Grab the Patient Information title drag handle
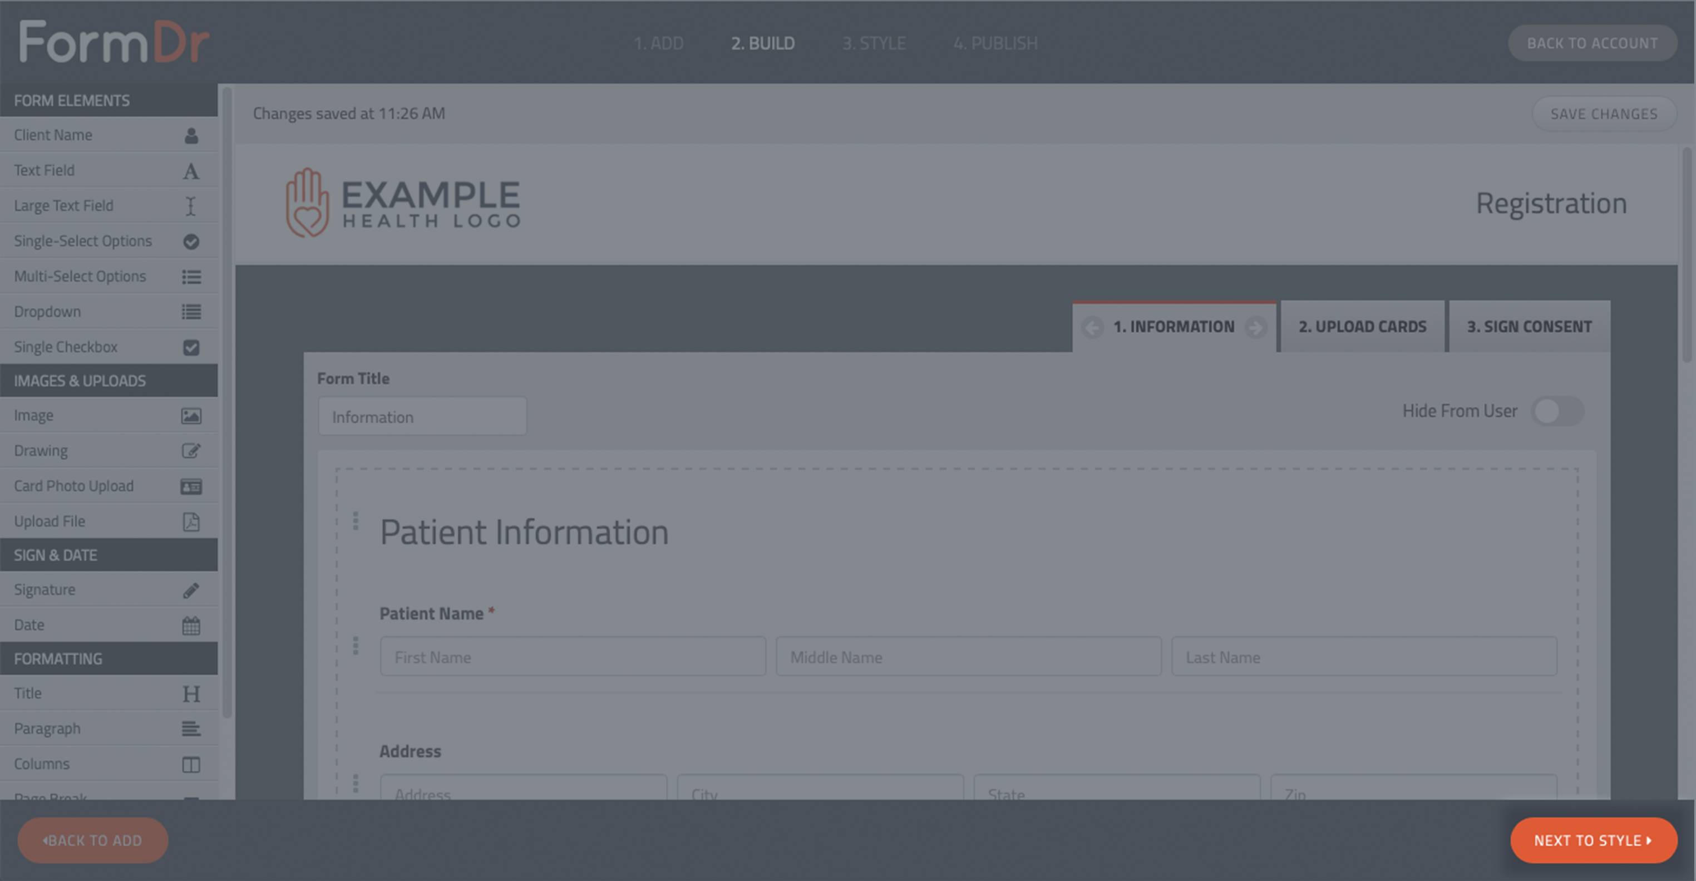The image size is (1696, 881). pyautogui.click(x=356, y=521)
